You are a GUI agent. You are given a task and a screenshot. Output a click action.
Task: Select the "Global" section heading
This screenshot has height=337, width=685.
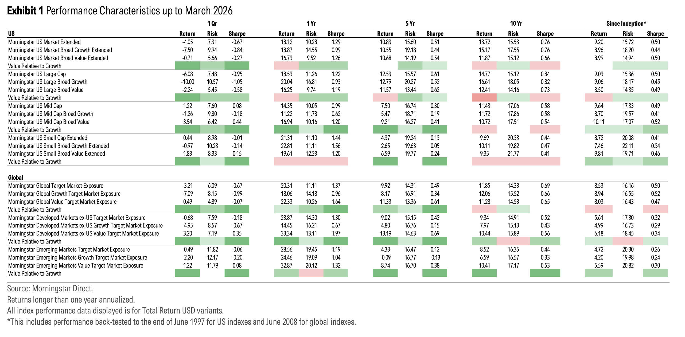15,178
